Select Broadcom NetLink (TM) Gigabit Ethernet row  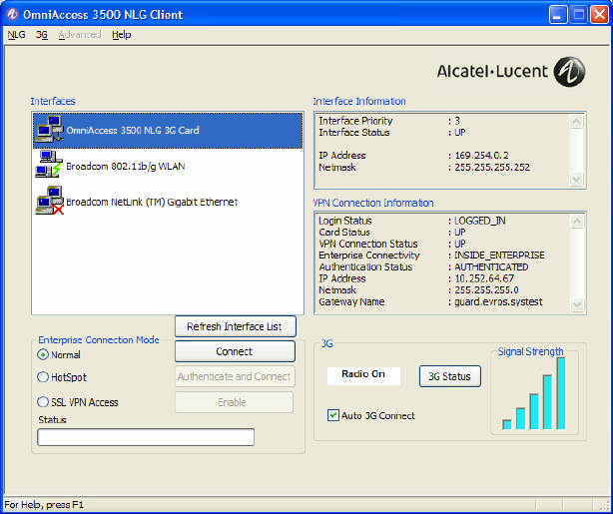pos(168,202)
